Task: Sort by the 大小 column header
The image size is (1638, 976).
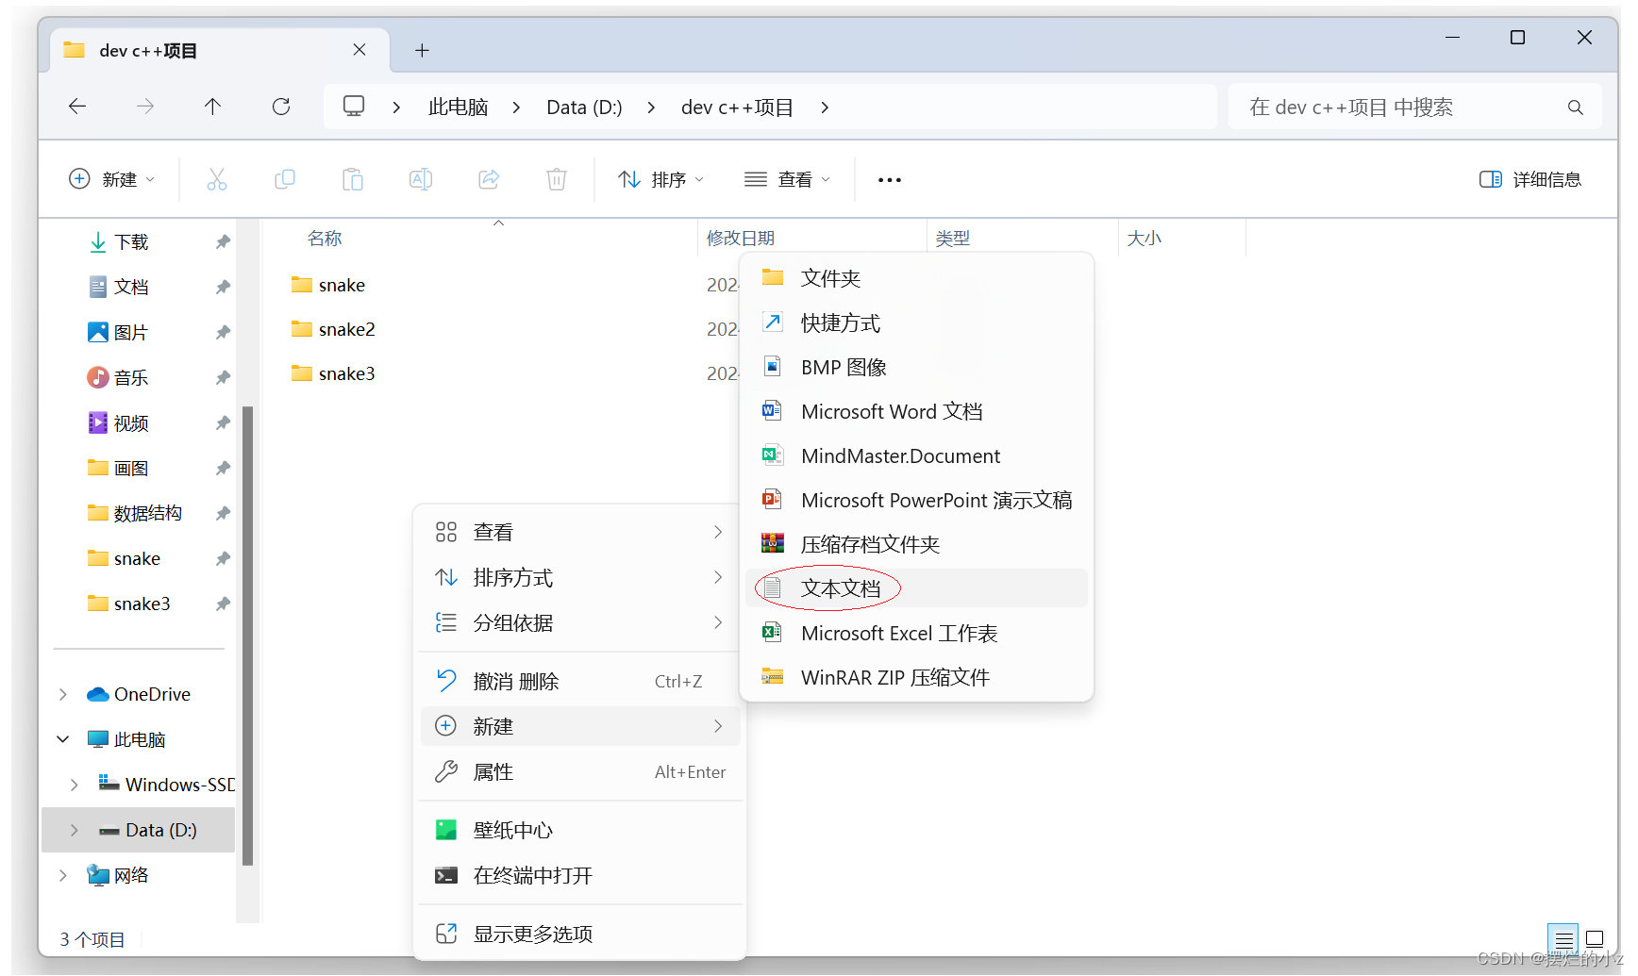Action: (x=1144, y=239)
